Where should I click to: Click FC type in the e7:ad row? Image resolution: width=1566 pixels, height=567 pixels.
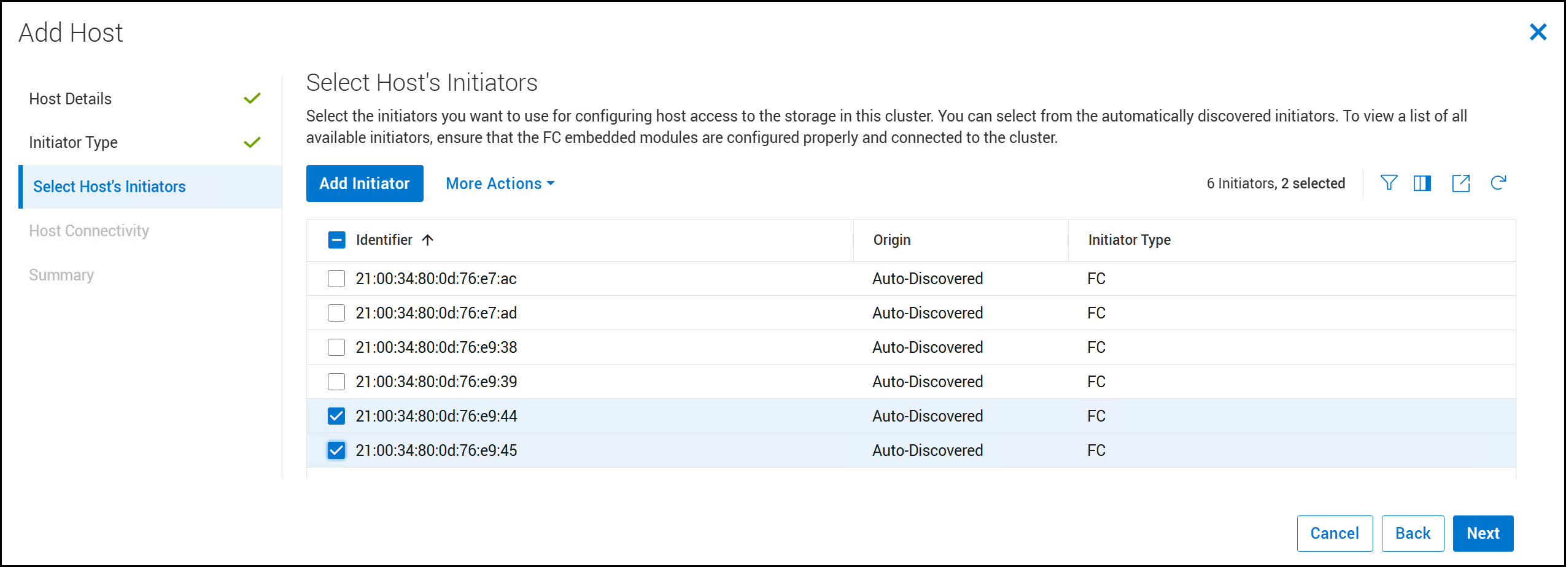[x=1096, y=313]
